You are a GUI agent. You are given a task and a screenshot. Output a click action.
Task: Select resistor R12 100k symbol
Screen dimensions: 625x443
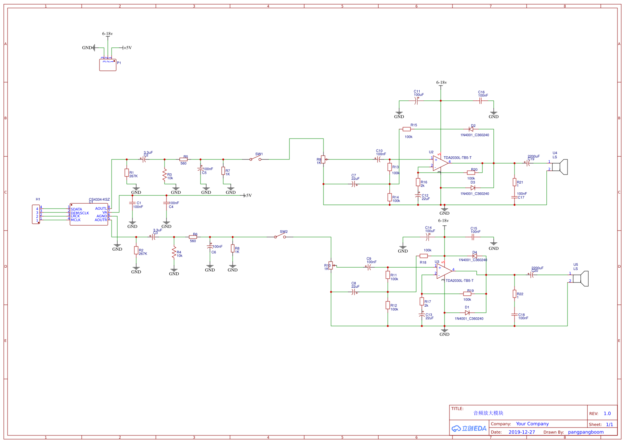click(388, 305)
